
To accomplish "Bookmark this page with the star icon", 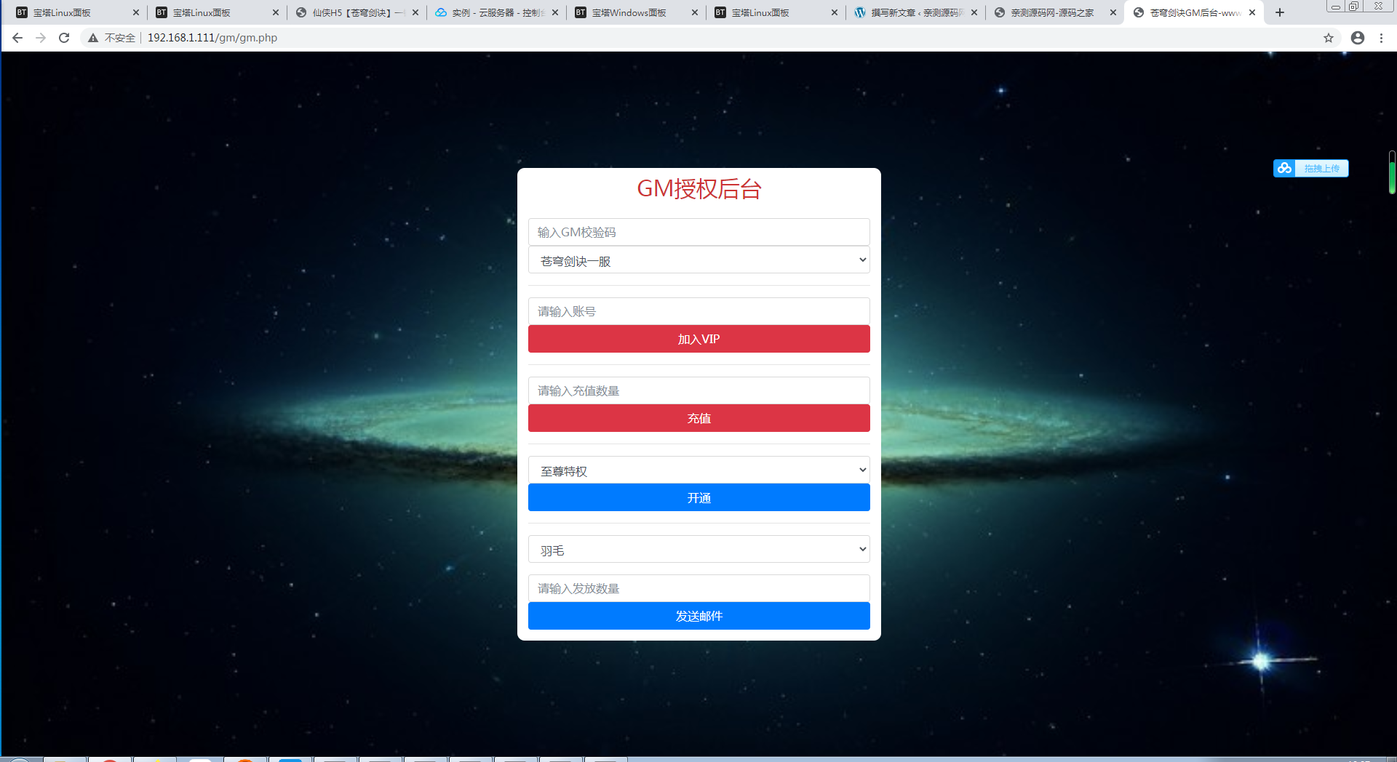I will (x=1329, y=38).
